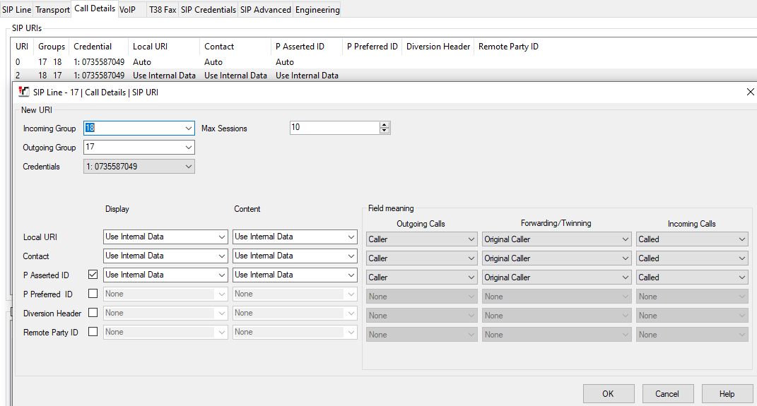Click the Cancel button

pyautogui.click(x=668, y=394)
